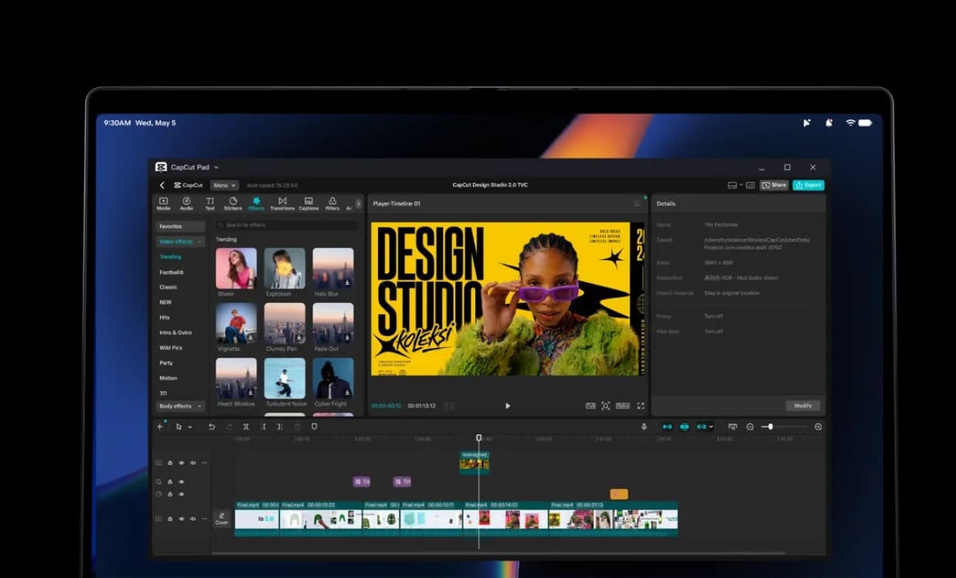Open the player panel menu icon
956x578 pixels.
(x=638, y=203)
